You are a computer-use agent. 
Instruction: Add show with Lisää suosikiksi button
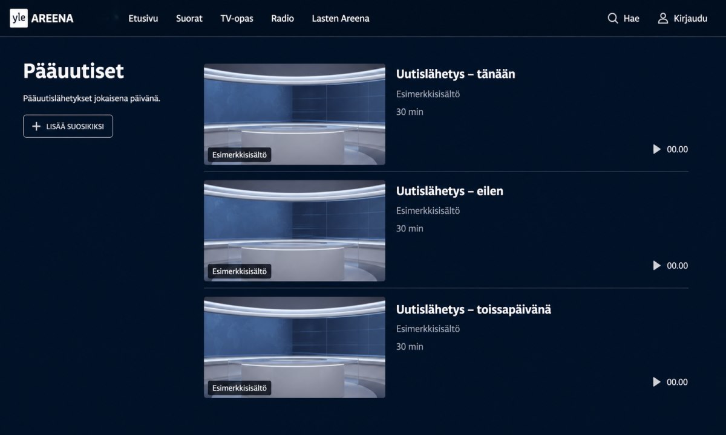click(68, 126)
